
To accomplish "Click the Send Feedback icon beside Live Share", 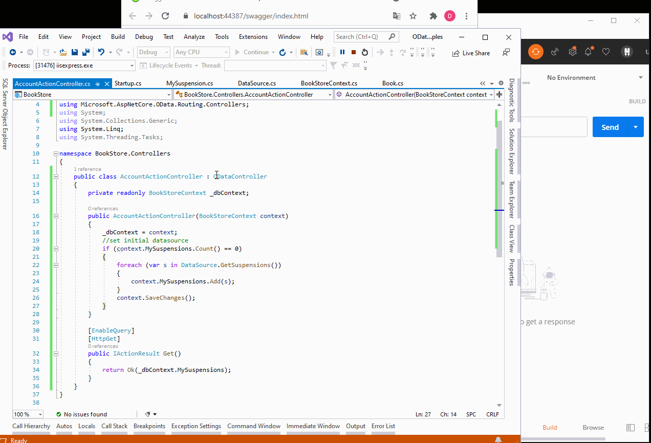I will coord(506,53).
